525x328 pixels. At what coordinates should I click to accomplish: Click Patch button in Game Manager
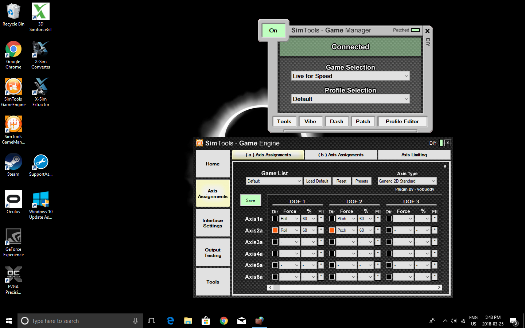tap(363, 121)
